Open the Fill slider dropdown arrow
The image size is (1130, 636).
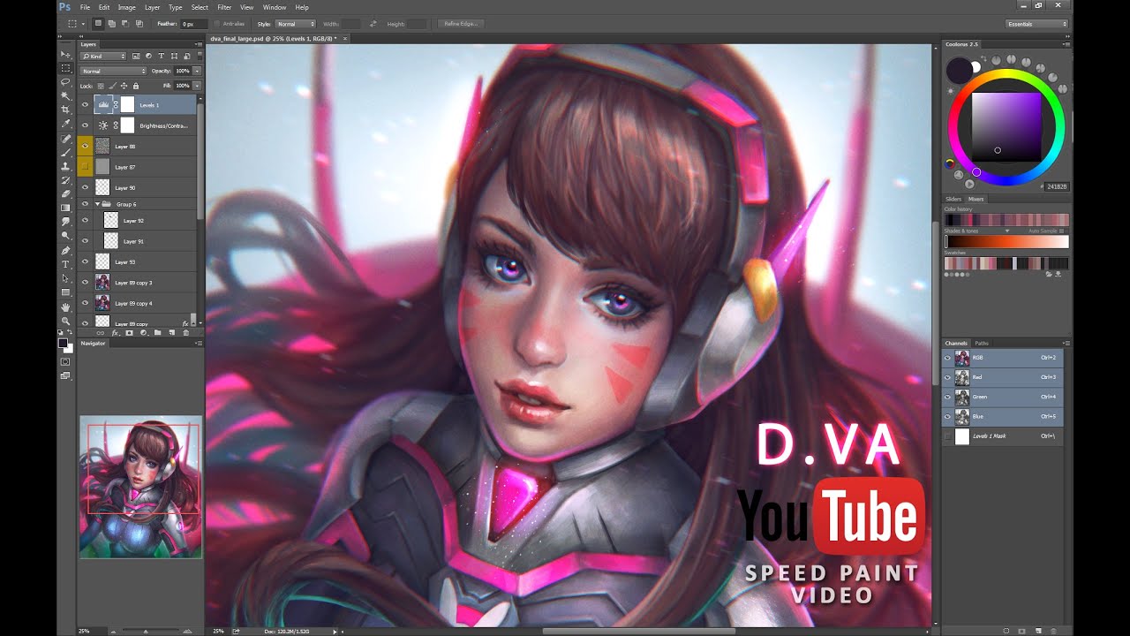[197, 86]
